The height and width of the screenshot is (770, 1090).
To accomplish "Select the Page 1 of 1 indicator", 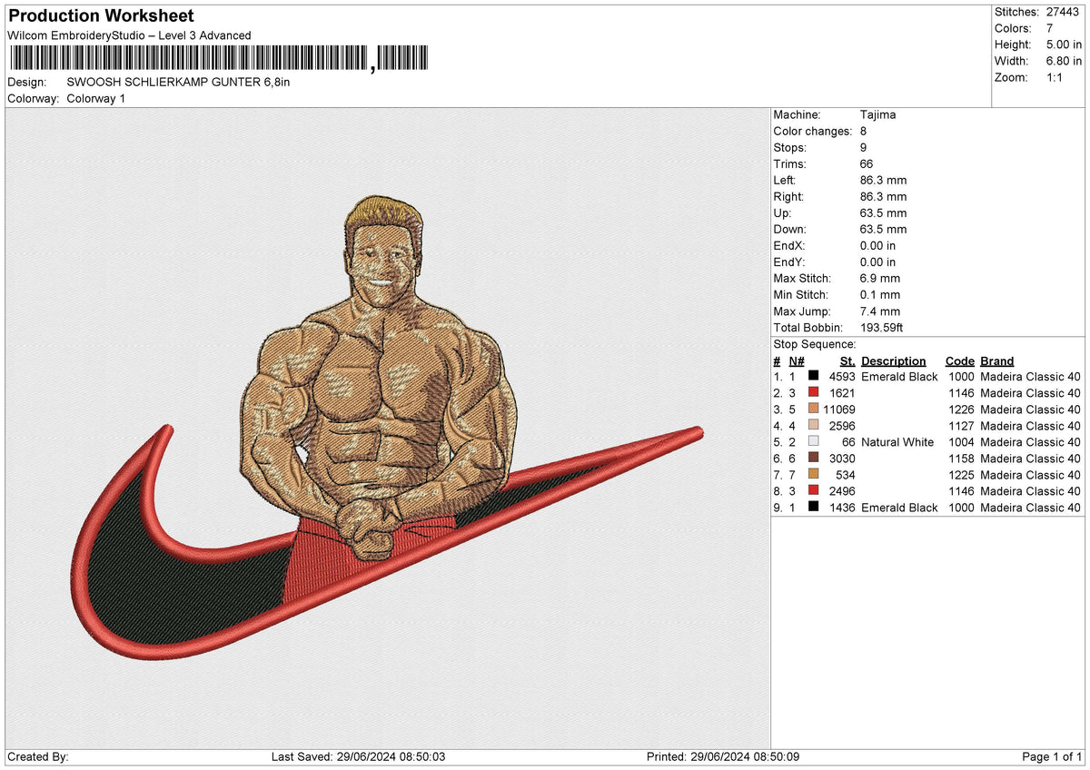I will pos(1052,756).
